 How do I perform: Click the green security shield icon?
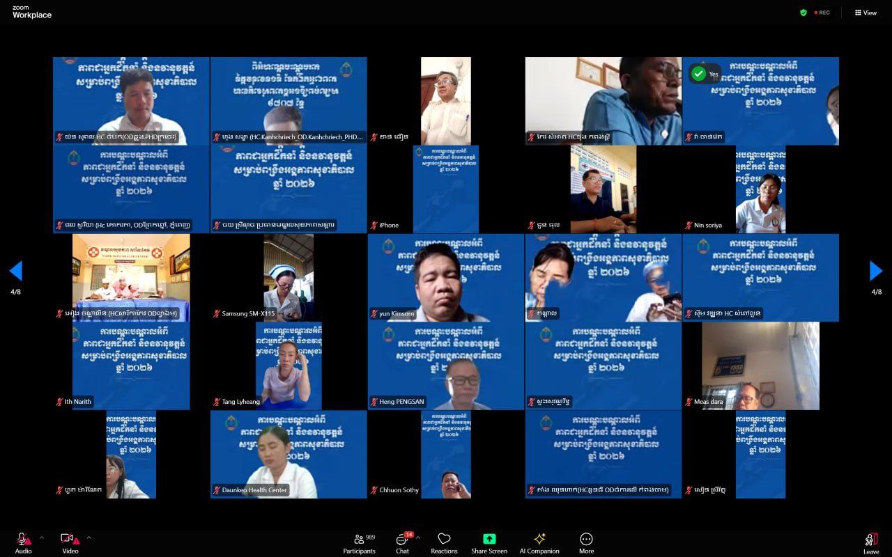tap(803, 13)
